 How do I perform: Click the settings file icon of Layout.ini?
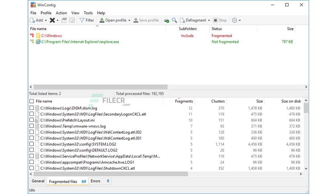(37, 120)
